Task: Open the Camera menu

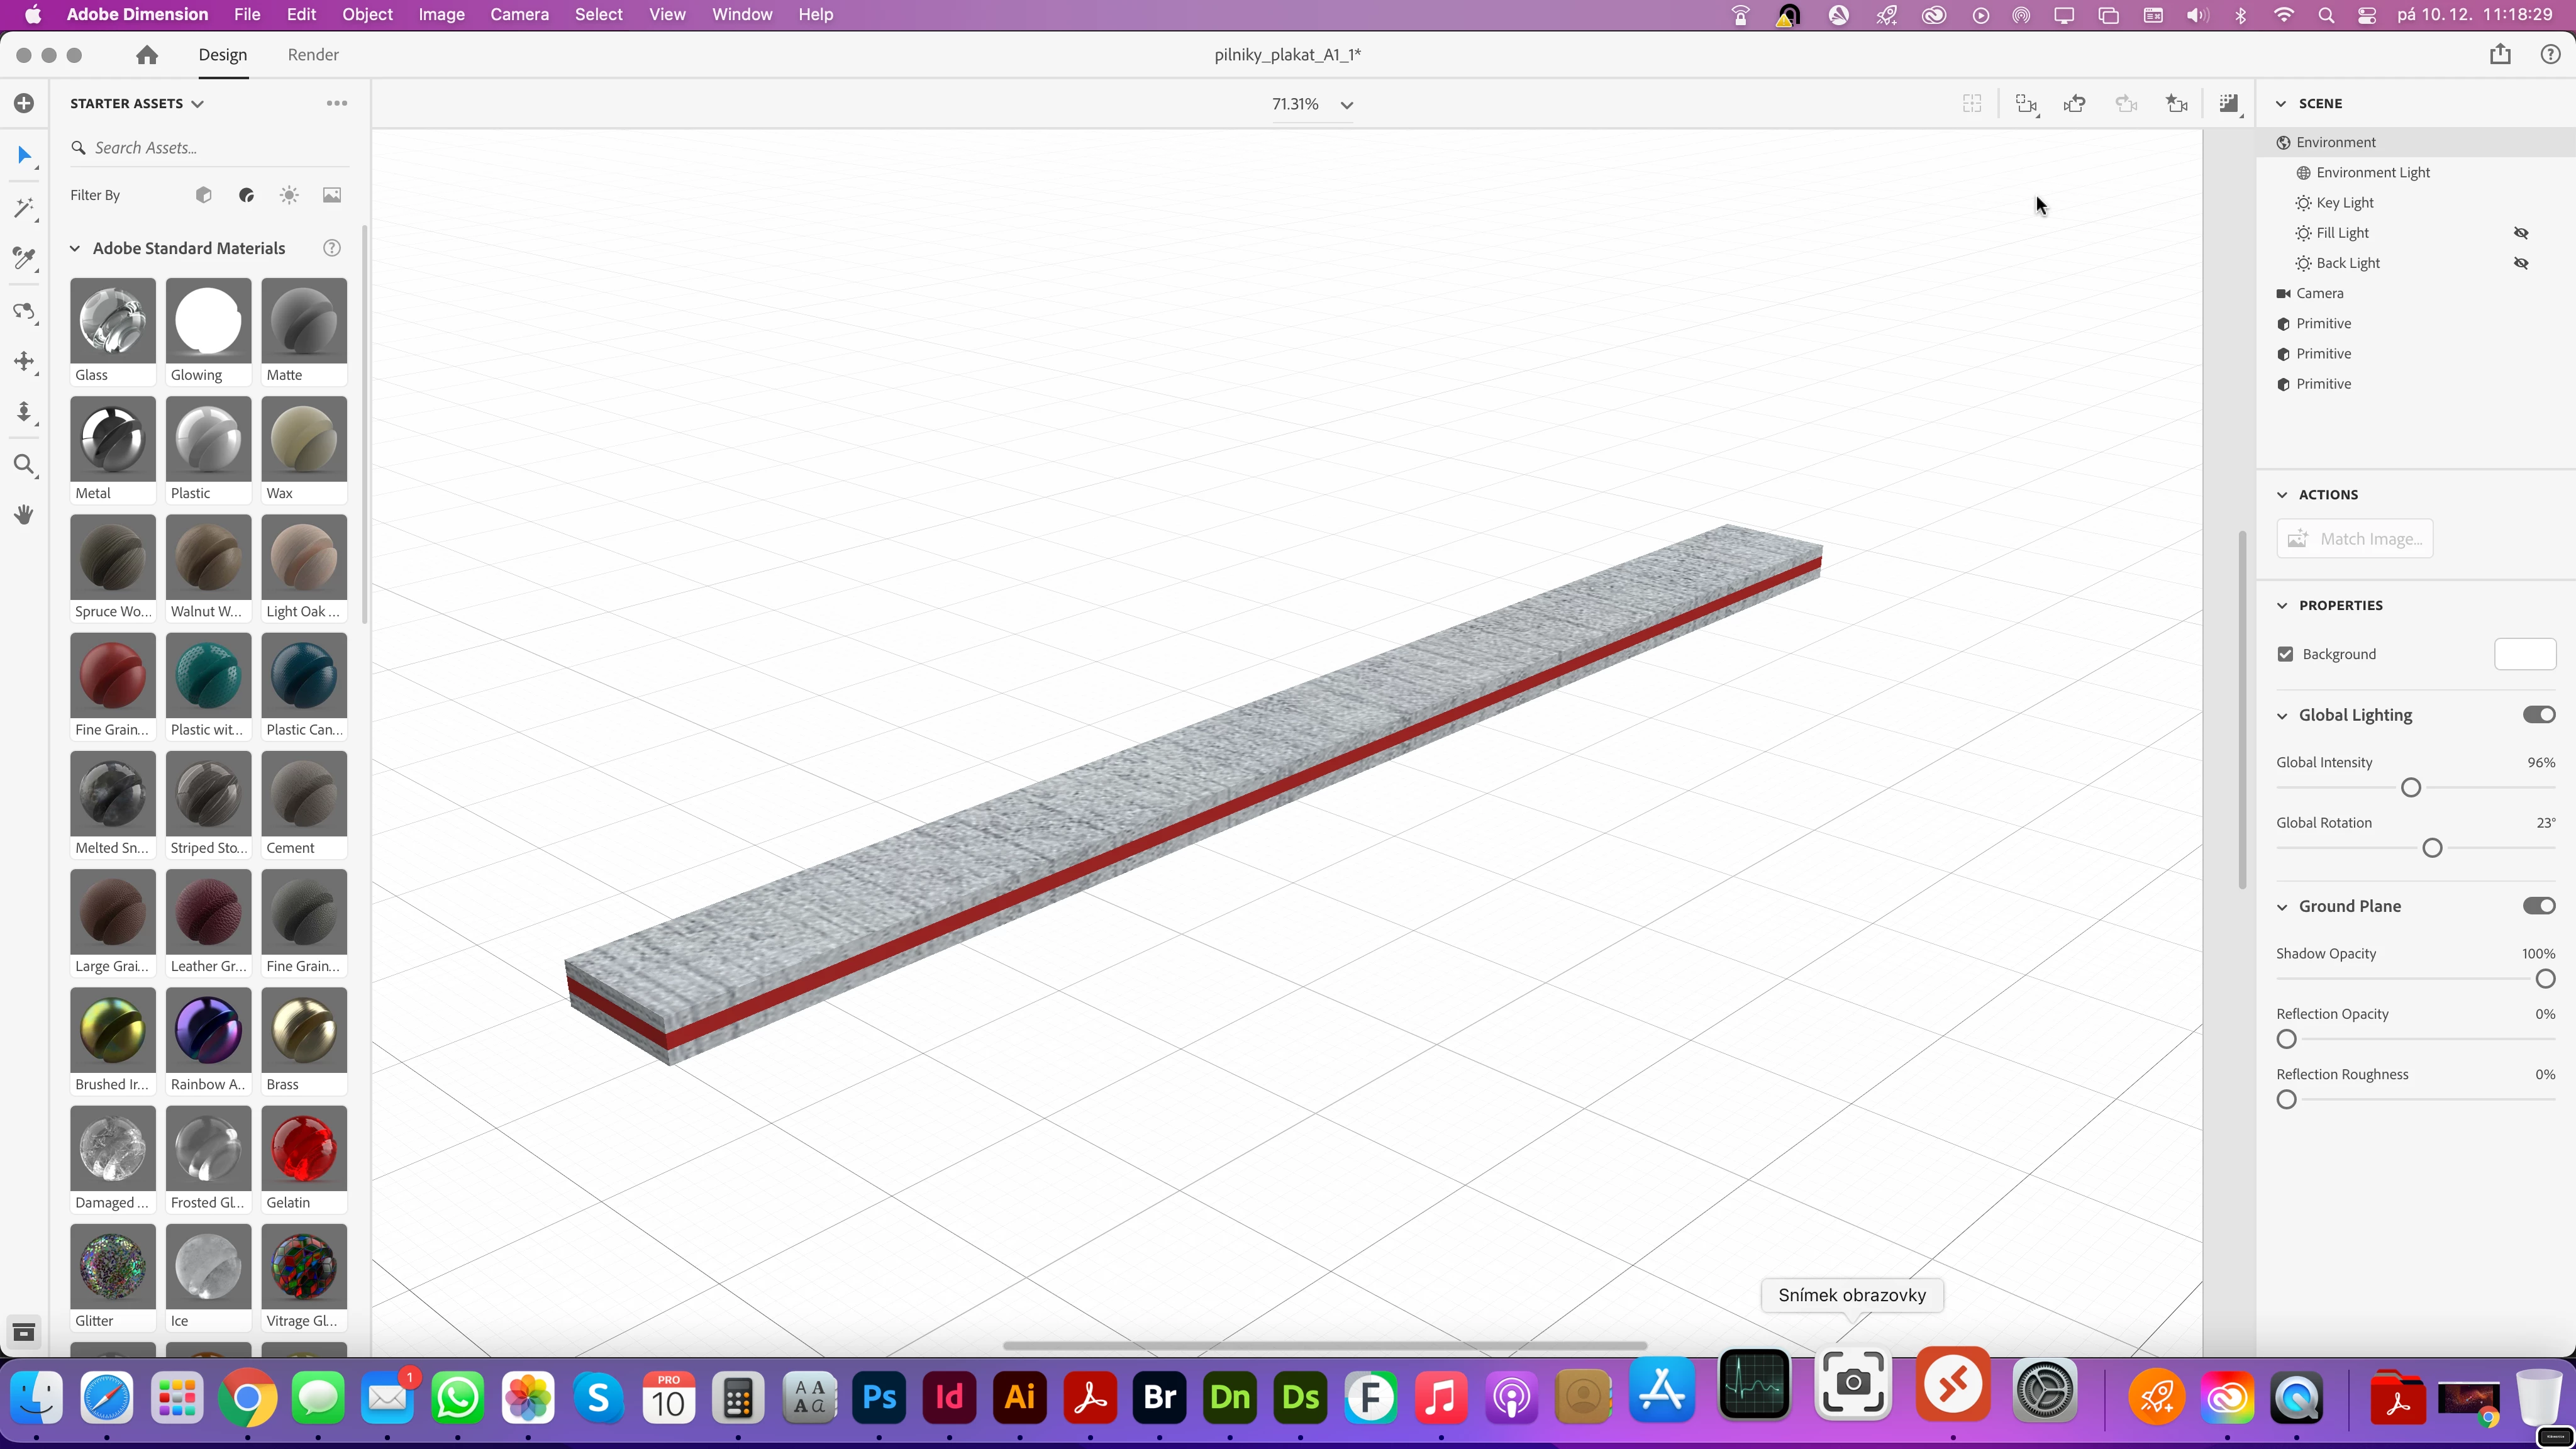Action: click(x=519, y=15)
